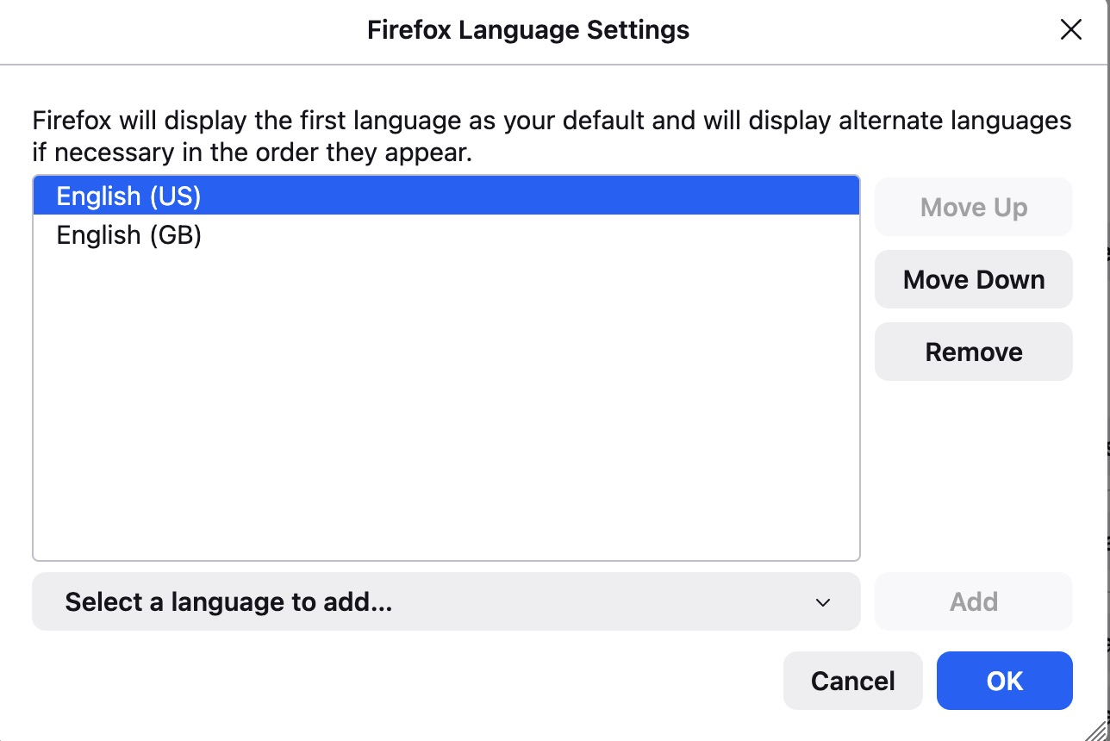Cancel the language settings changes

[x=852, y=681]
